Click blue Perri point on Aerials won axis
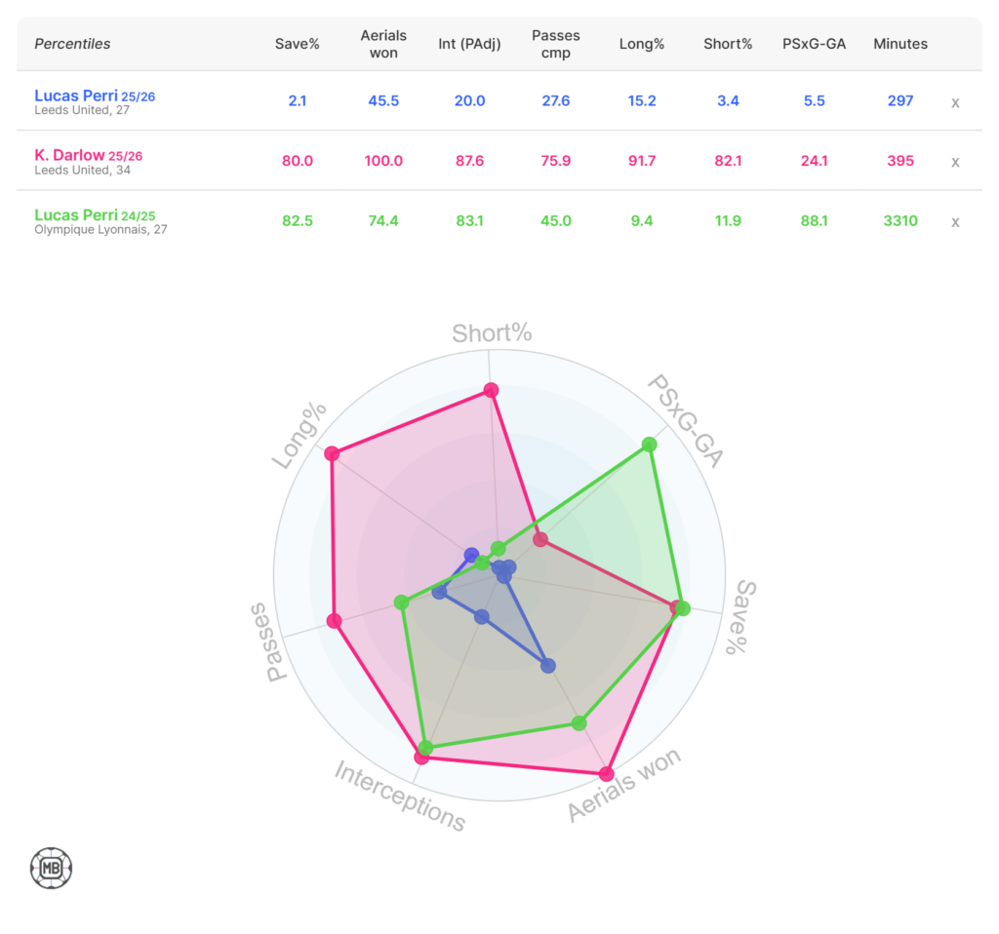The image size is (999, 934). (x=548, y=666)
